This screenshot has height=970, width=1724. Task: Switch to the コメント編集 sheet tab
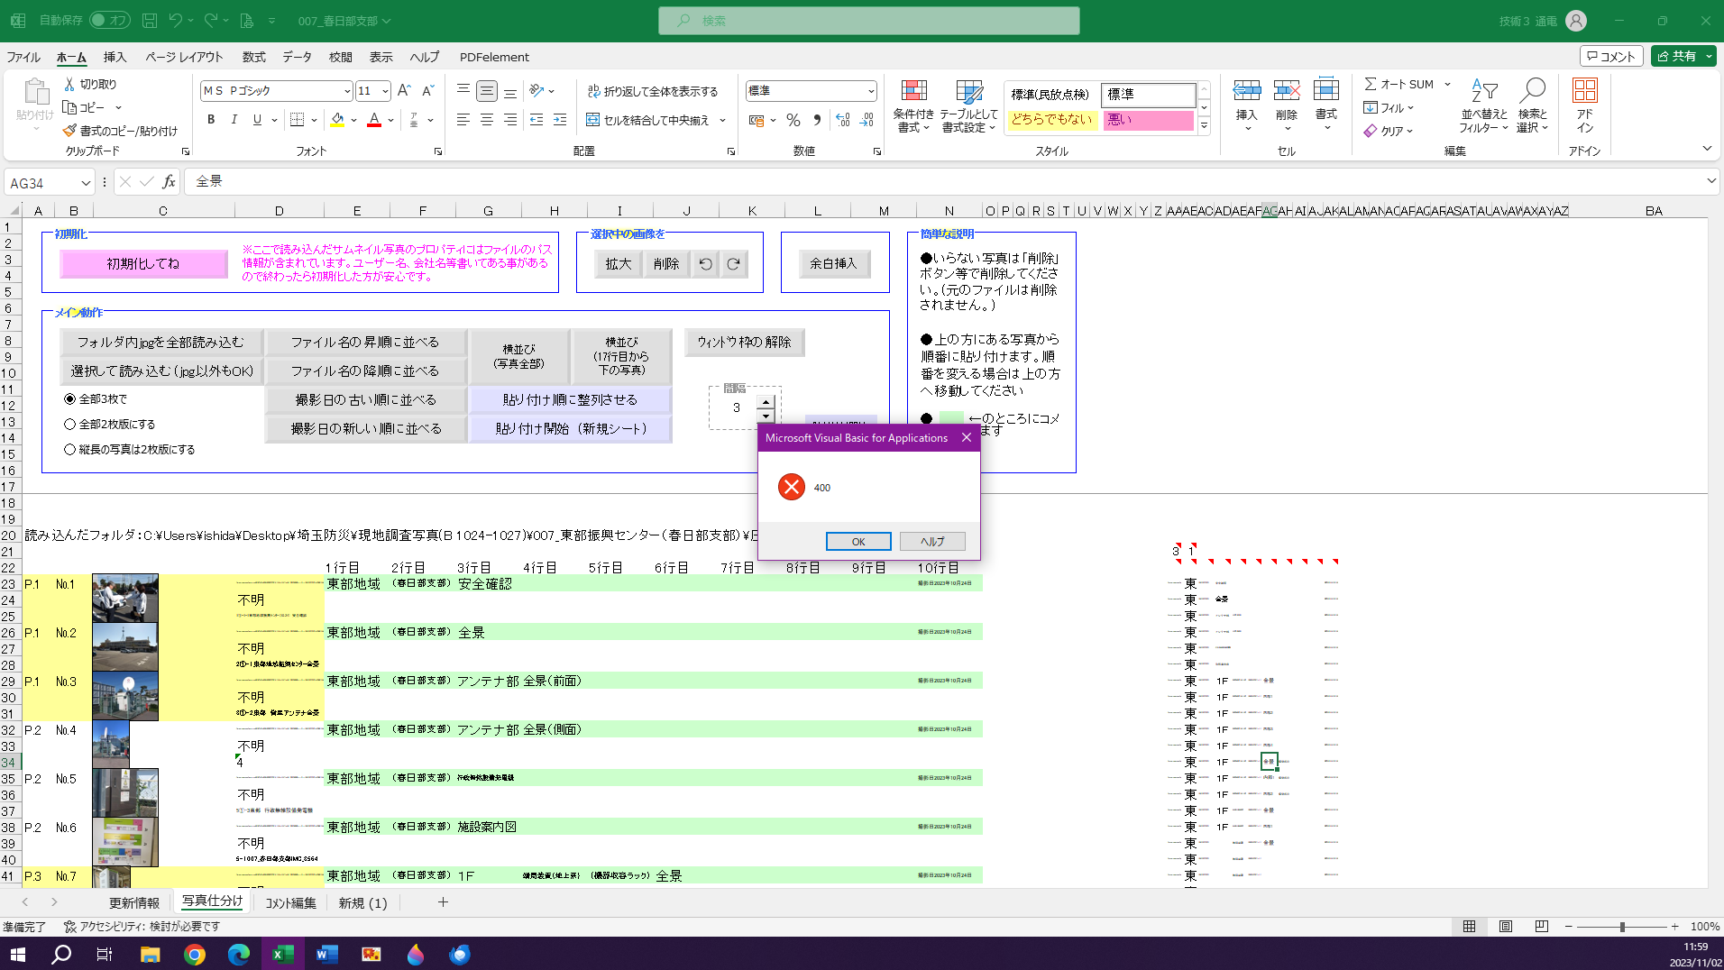tap(290, 902)
